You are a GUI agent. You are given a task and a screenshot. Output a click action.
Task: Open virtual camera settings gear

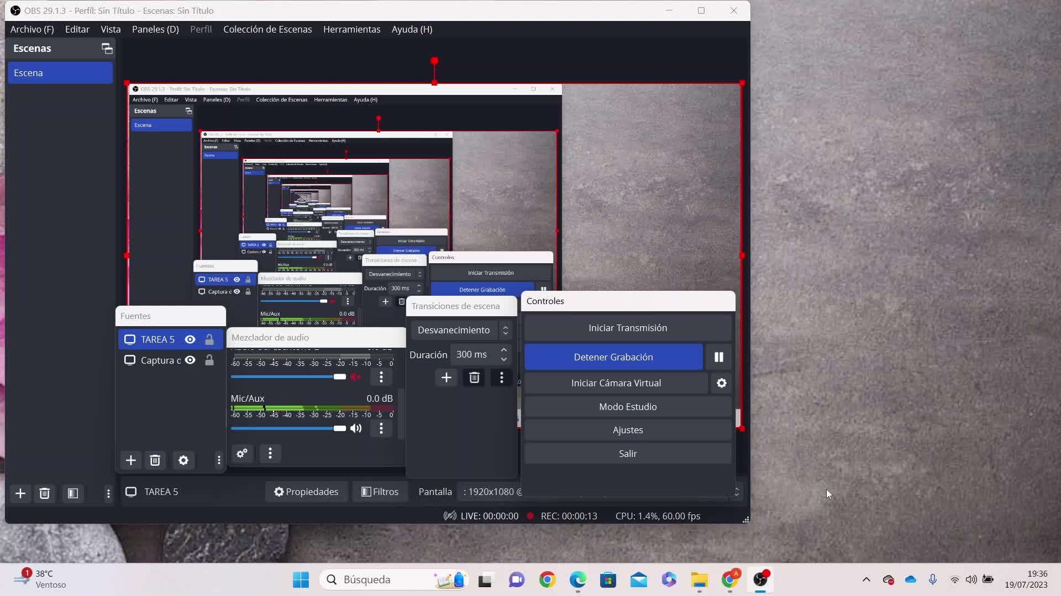pyautogui.click(x=721, y=383)
